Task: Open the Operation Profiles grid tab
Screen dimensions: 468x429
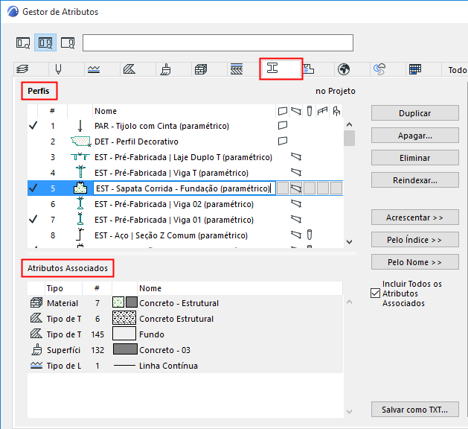Action: click(x=415, y=69)
